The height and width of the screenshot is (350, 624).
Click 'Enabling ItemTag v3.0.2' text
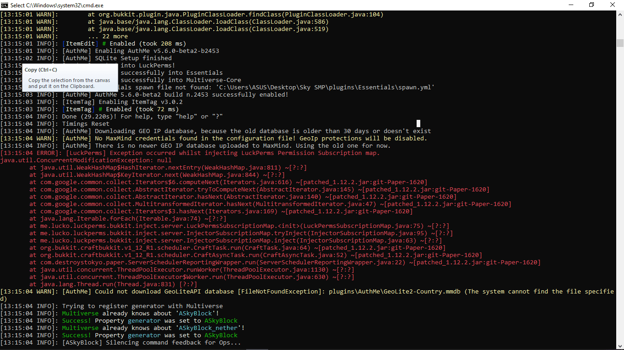coord(141,102)
